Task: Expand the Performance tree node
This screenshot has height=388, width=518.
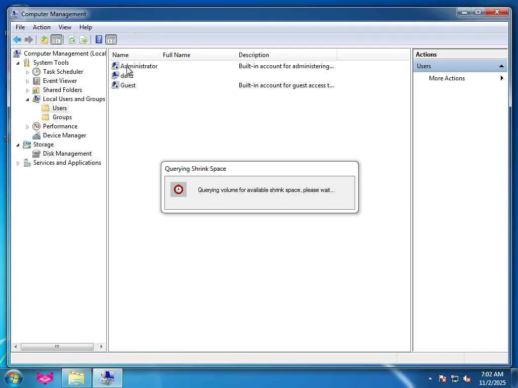Action: pyautogui.click(x=27, y=127)
